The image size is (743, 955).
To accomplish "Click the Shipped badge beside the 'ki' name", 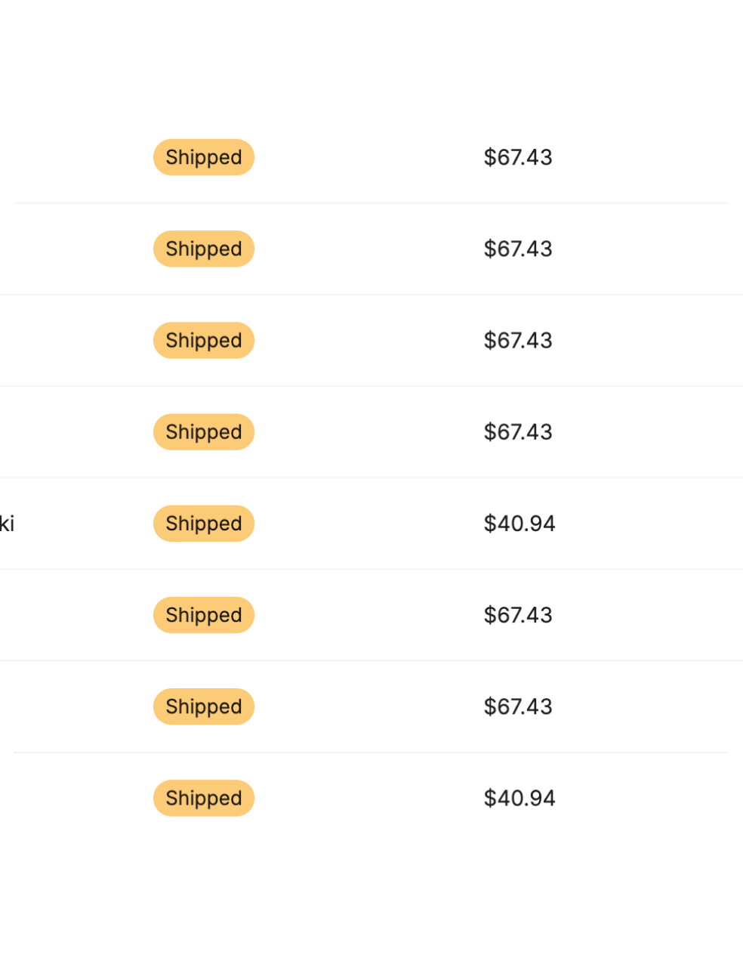I will pos(204,524).
